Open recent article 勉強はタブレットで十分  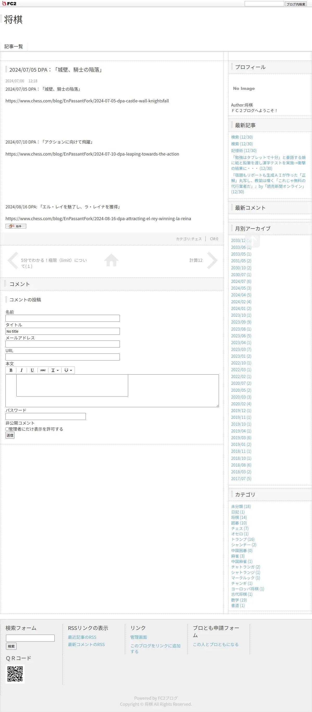pos(268,163)
